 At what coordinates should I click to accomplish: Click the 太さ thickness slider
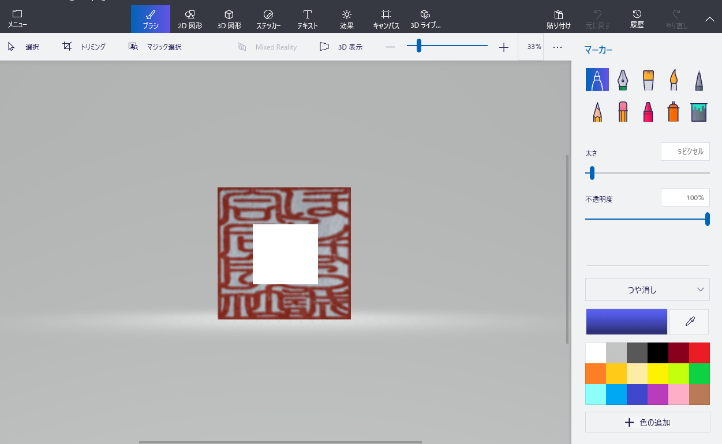click(x=648, y=172)
